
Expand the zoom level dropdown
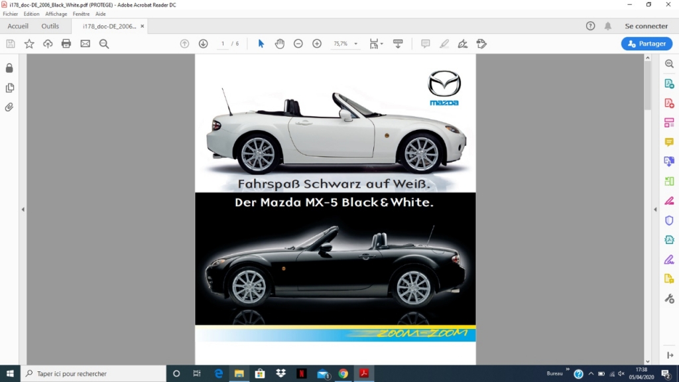click(355, 44)
